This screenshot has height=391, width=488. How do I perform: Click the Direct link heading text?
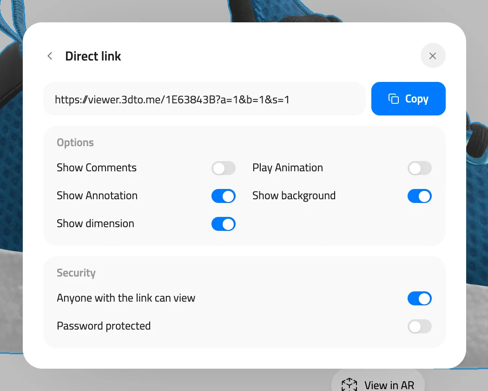tap(93, 56)
